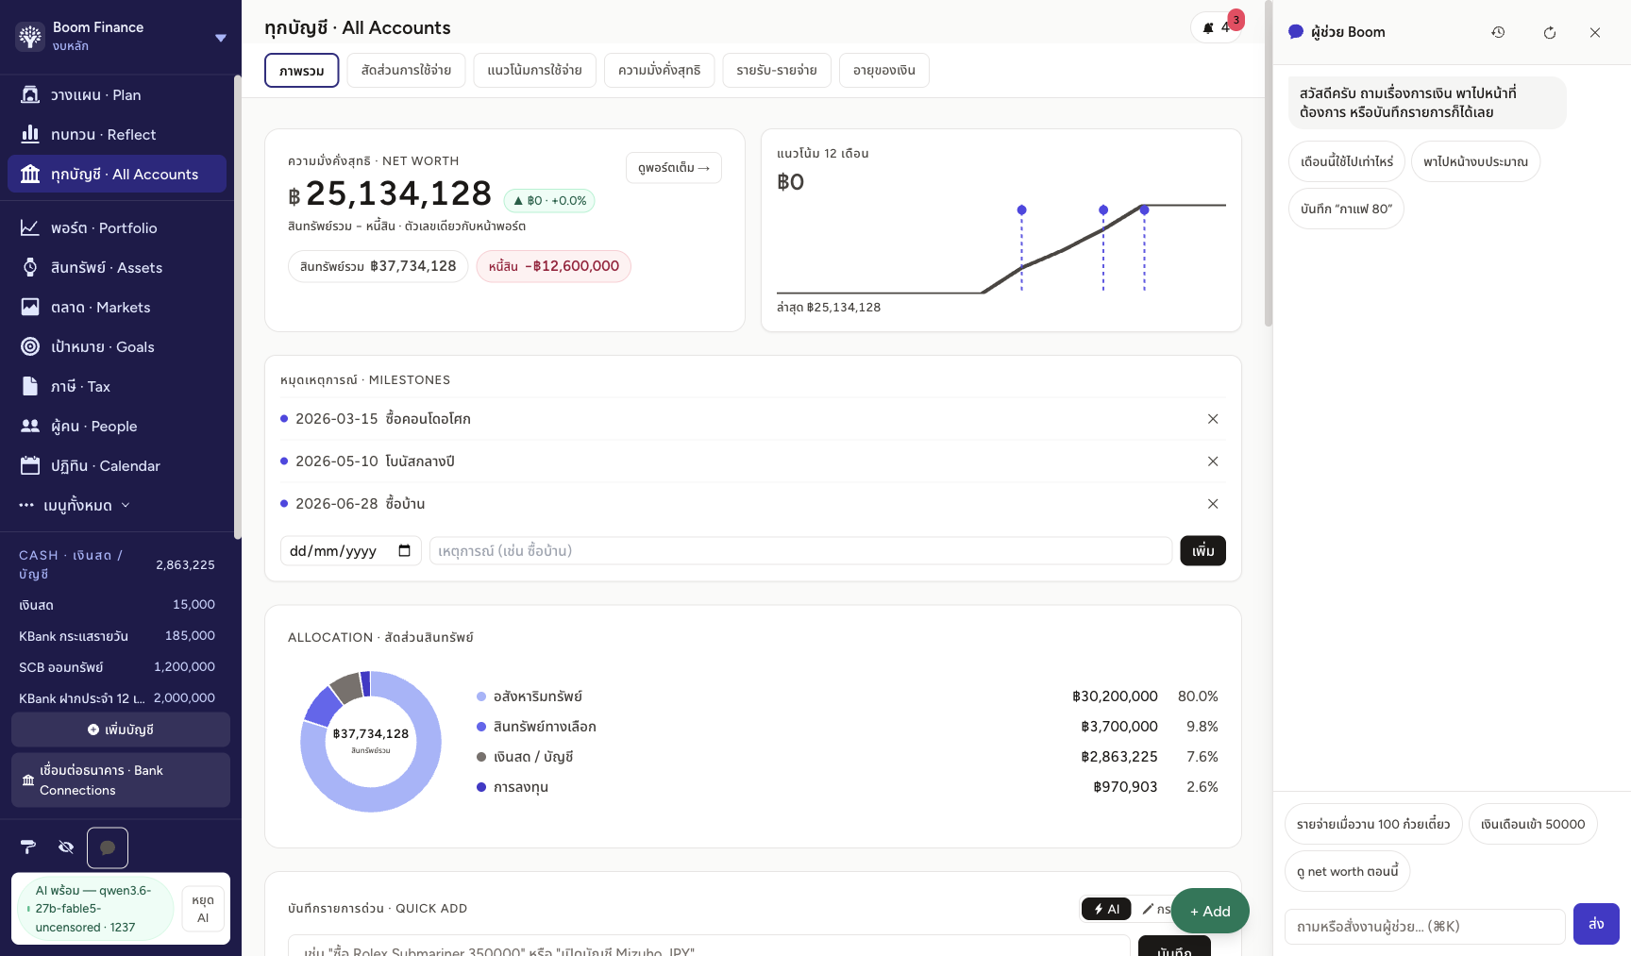Image resolution: width=1631 pixels, height=956 pixels.
Task: Switch quick add to manual pencil mode
Action: (x=1155, y=909)
